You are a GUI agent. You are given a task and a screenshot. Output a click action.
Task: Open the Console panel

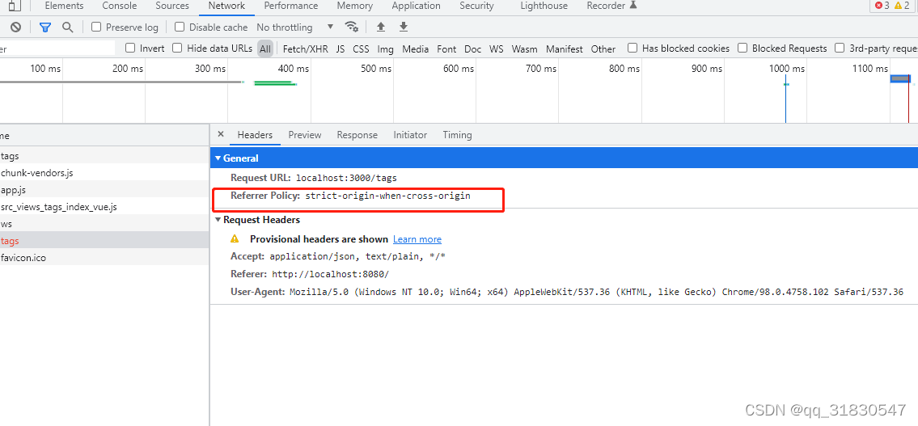120,6
